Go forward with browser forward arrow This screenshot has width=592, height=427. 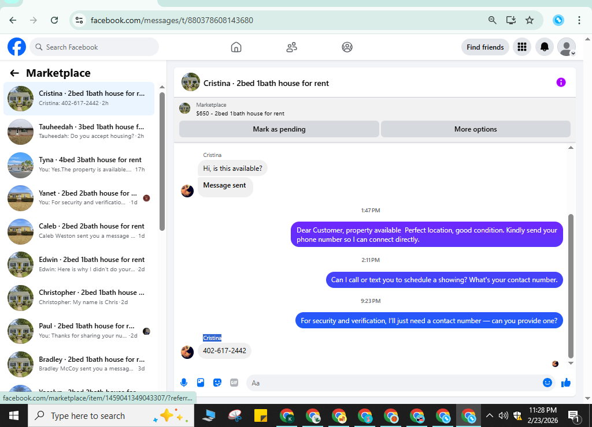point(34,20)
